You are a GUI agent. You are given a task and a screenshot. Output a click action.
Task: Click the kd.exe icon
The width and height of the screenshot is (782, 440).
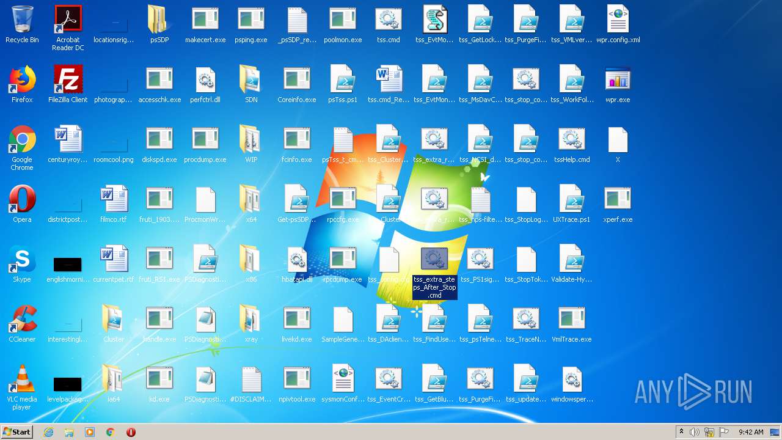tap(159, 384)
